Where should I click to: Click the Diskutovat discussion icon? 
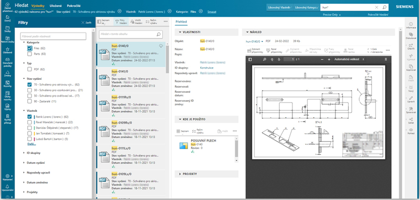411,36
